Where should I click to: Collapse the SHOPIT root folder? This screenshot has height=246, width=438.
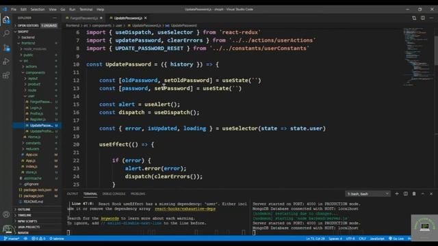pyautogui.click(x=36, y=31)
